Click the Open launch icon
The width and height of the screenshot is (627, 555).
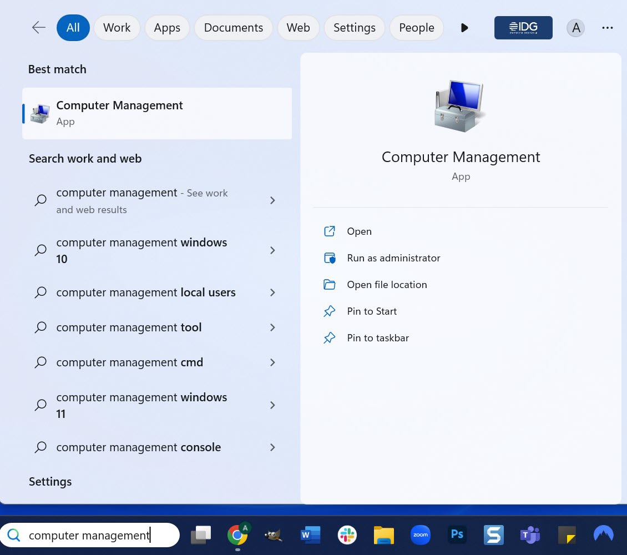point(330,231)
